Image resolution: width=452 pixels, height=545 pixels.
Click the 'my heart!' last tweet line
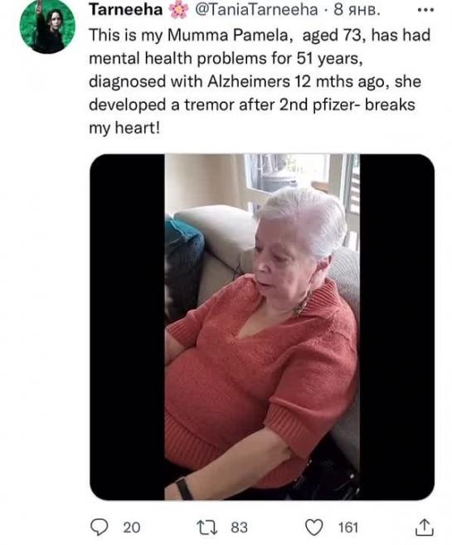[124, 128]
